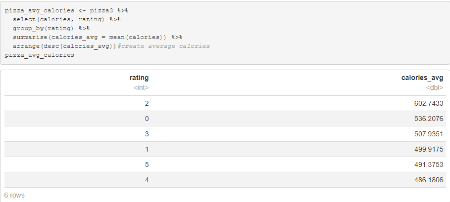Viewport: 450px width, 202px height.
Task: Click the 499.9175 calories value
Action: point(429,149)
